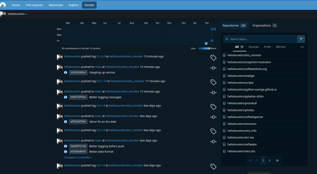Image resolution: width=317 pixels, height=174 pixels.
Task: Click the filter icon beside repo search
Action: point(301,39)
